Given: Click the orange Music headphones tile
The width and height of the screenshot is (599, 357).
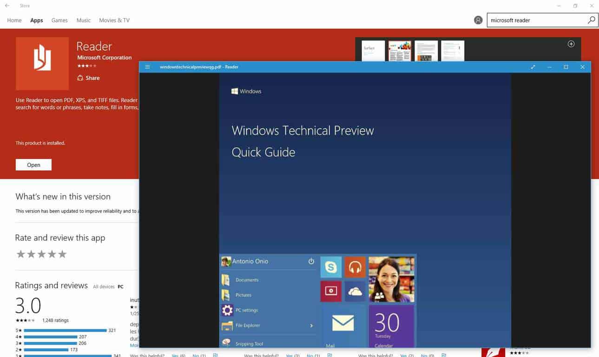Looking at the screenshot, I should [355, 267].
